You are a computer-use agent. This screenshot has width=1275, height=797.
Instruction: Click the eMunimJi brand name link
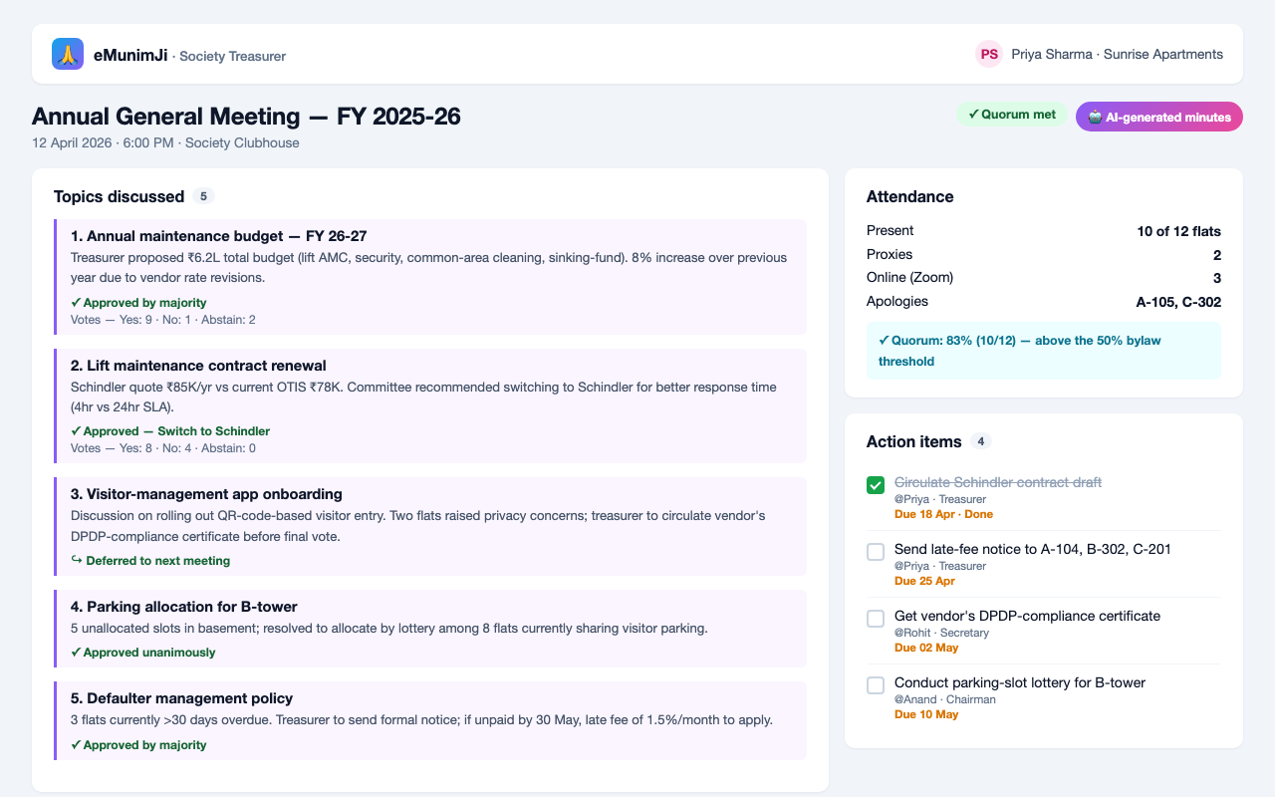point(130,55)
